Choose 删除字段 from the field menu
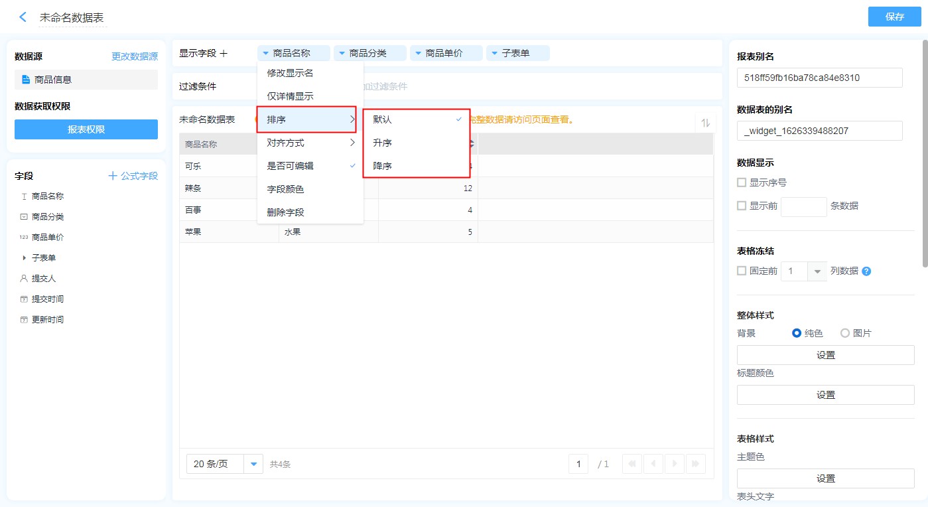Screen dimensions: 928x507 tap(285, 212)
